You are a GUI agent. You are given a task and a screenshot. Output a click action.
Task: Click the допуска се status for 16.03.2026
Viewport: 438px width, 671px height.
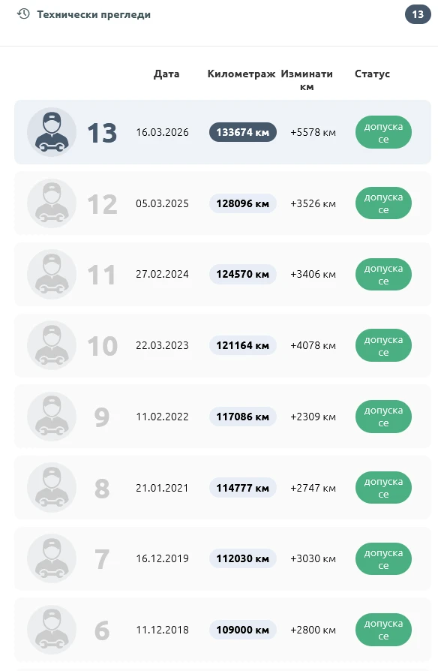[383, 132]
